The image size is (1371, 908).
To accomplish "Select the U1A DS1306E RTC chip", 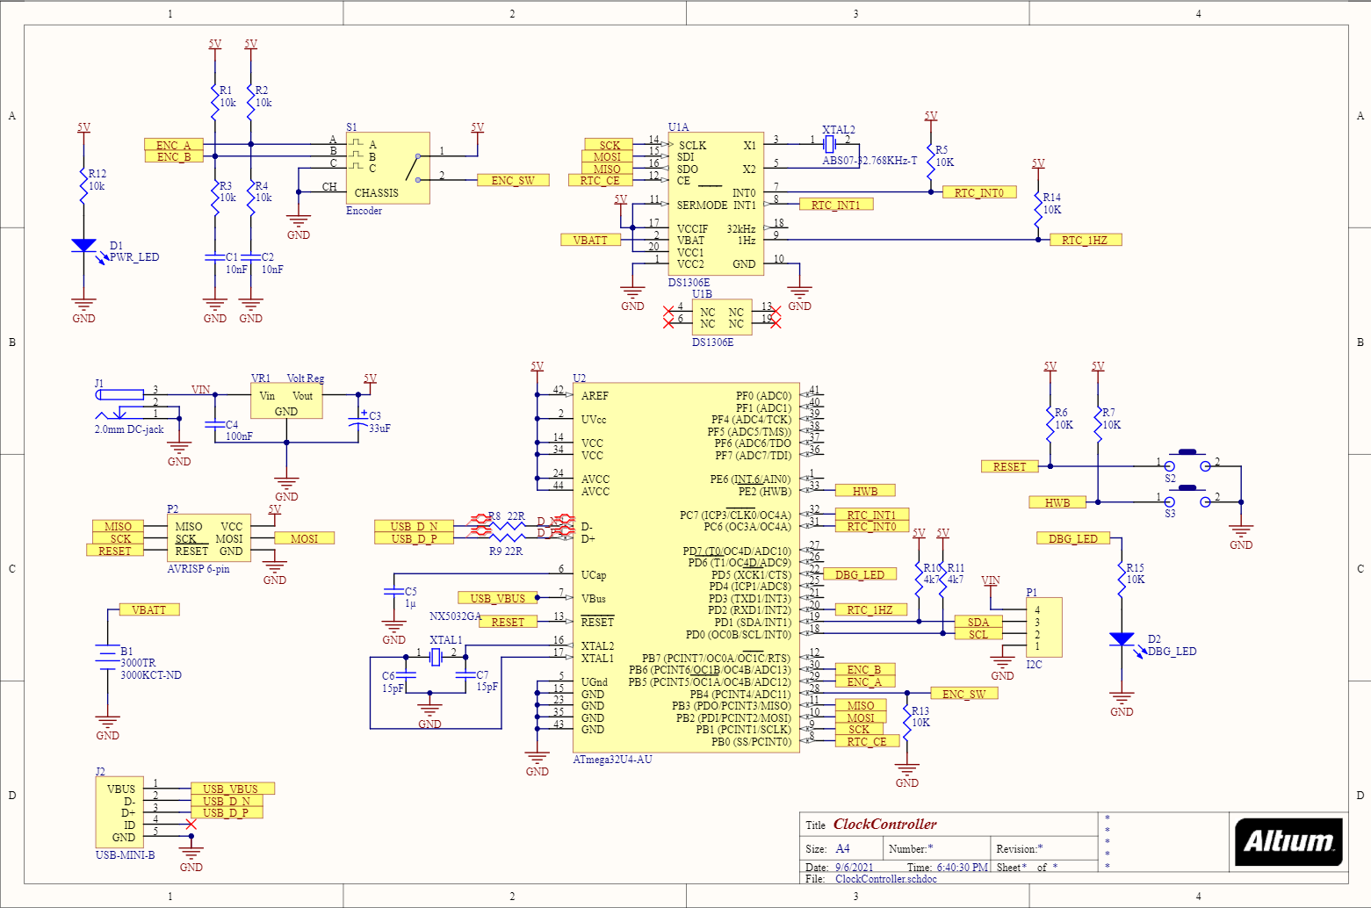I will coord(716,205).
